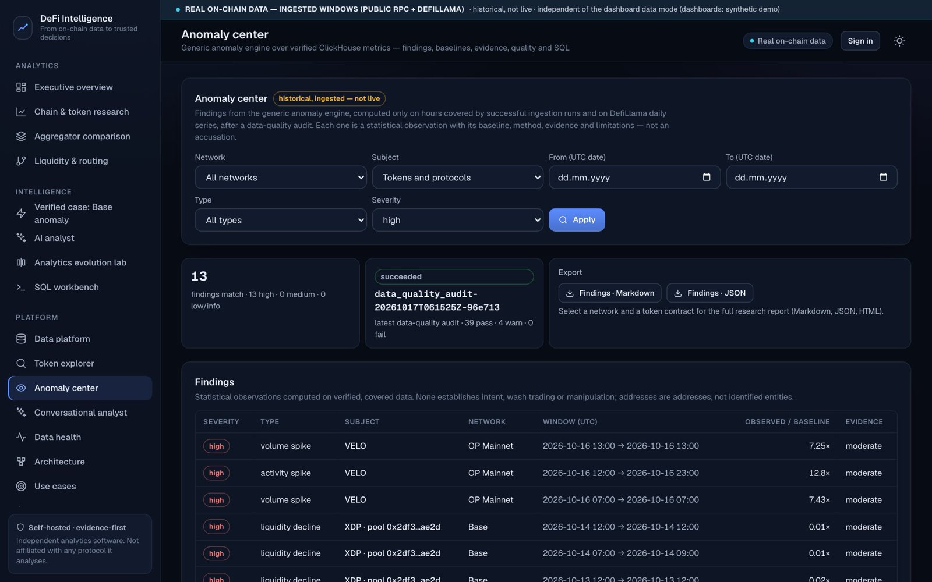Click the Liquidity & routing branch icon
Screen dimensions: 932x582
[x=21, y=161]
